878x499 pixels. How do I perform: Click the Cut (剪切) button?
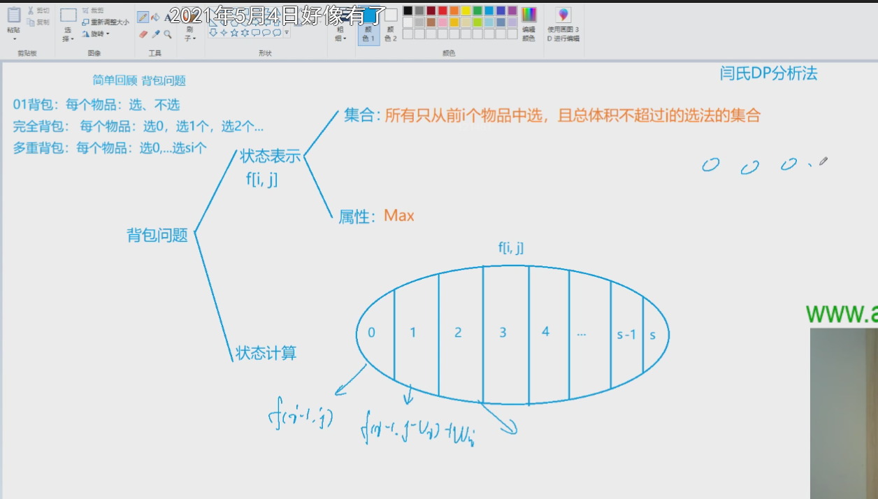pos(38,10)
